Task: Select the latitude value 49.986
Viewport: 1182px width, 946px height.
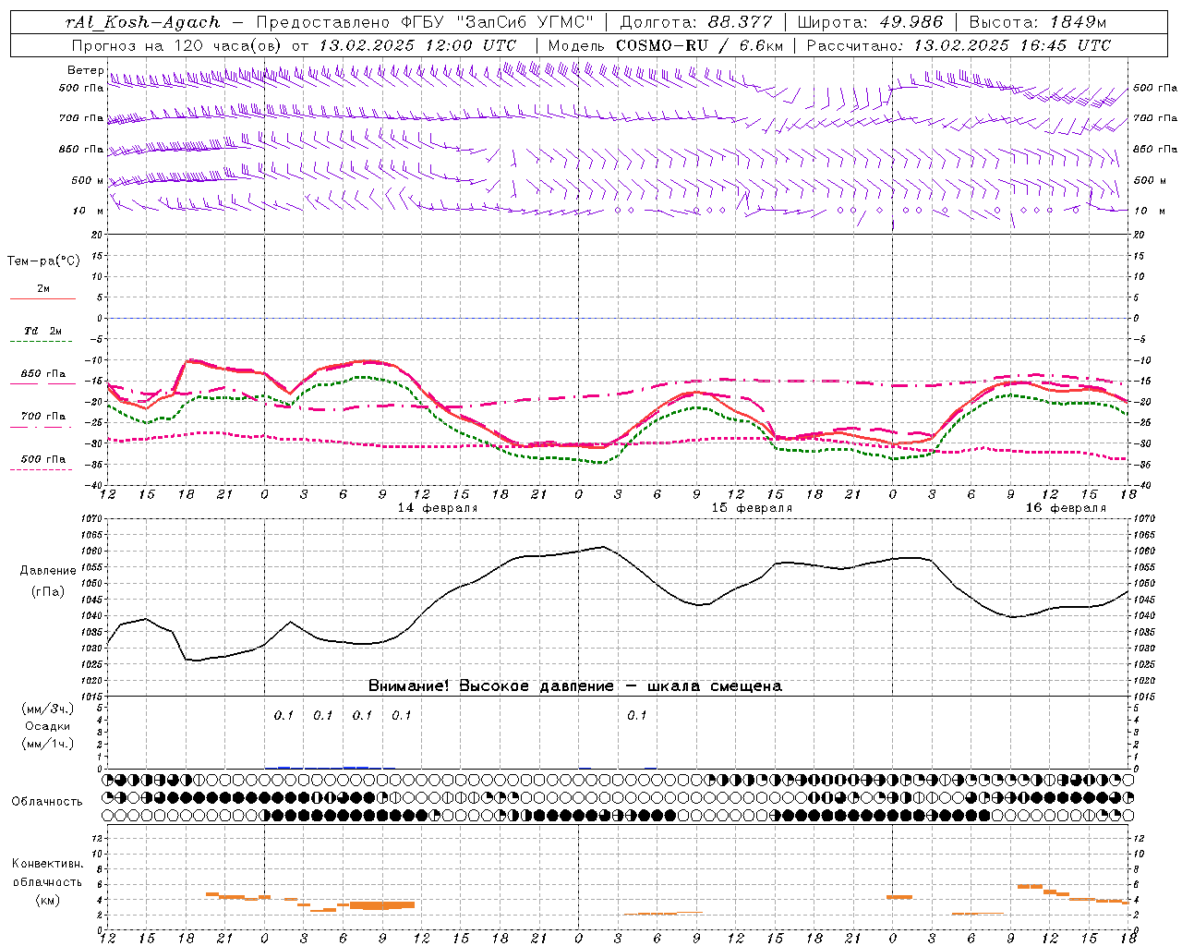Action: 911,22
